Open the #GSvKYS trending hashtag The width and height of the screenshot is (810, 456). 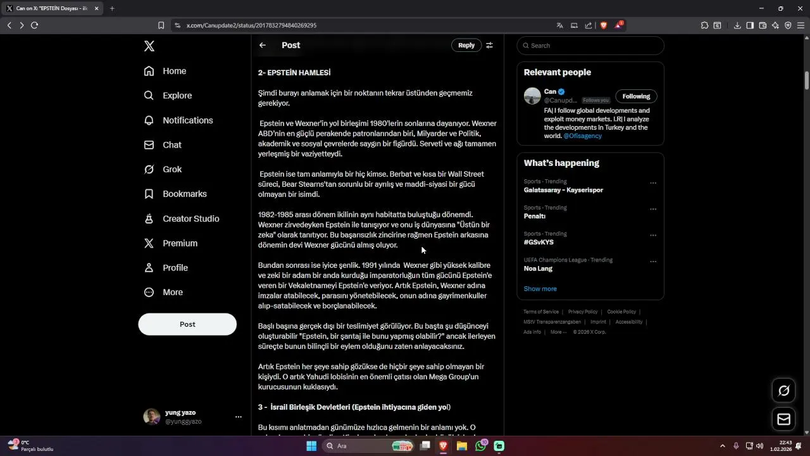539,242
